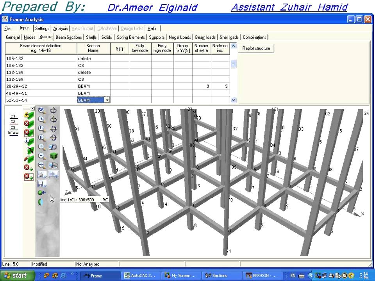
Task: Switch to the Supports tab
Action: [157, 37]
